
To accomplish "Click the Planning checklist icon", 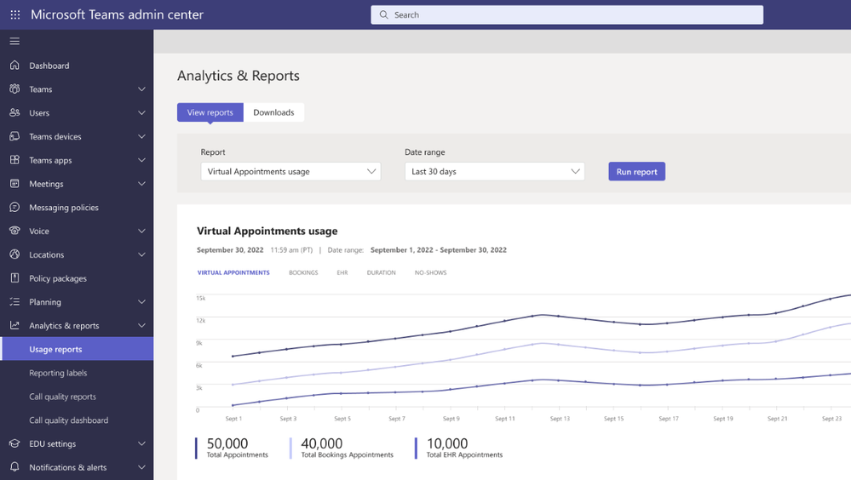I will point(14,301).
